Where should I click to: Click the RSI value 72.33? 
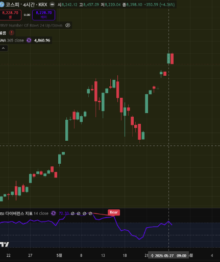64,213
